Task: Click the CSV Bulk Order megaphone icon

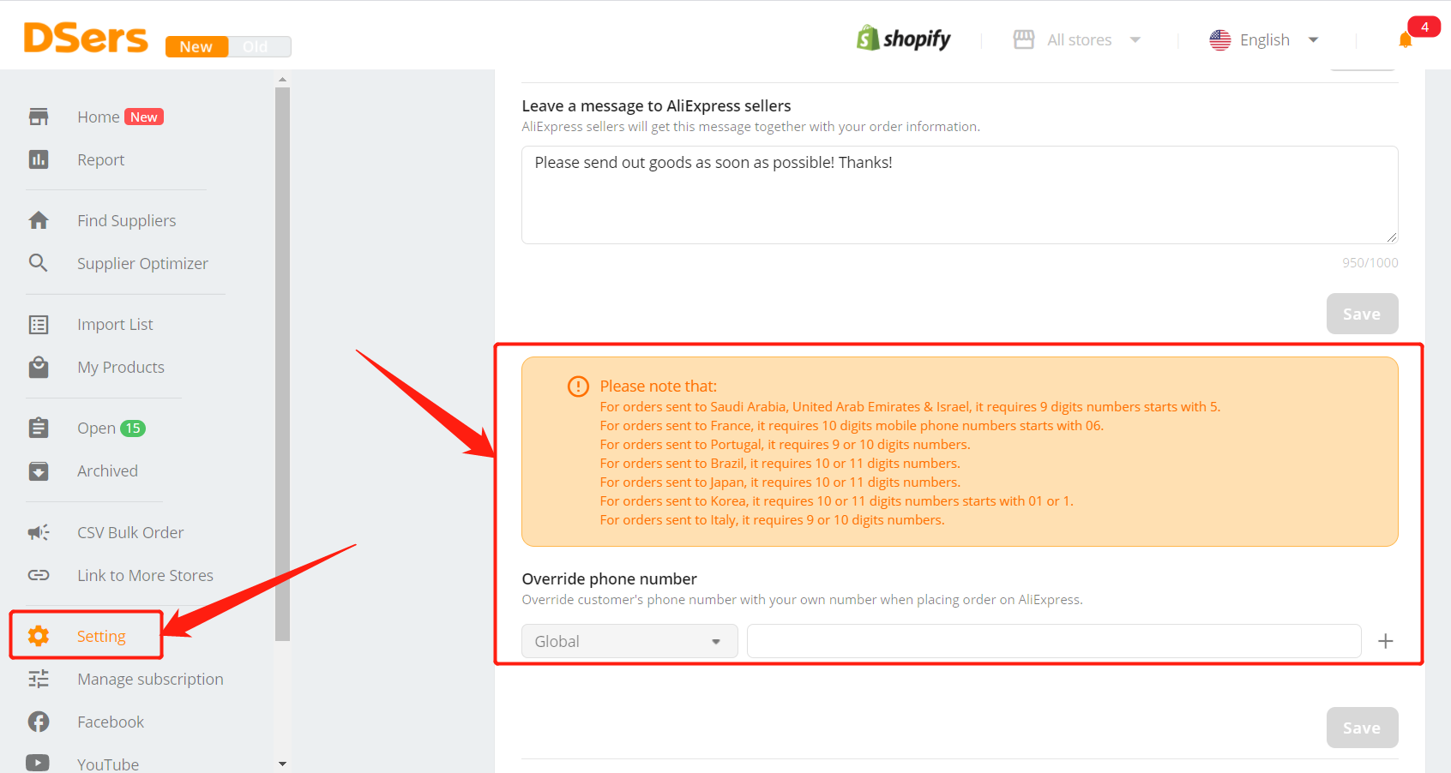Action: click(x=39, y=532)
